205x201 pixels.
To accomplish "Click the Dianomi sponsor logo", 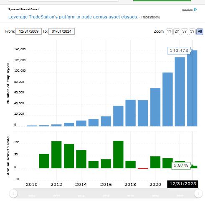I will click(187, 10).
